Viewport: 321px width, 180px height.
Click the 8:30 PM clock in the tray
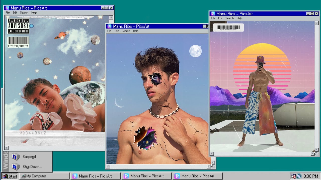click(311, 176)
